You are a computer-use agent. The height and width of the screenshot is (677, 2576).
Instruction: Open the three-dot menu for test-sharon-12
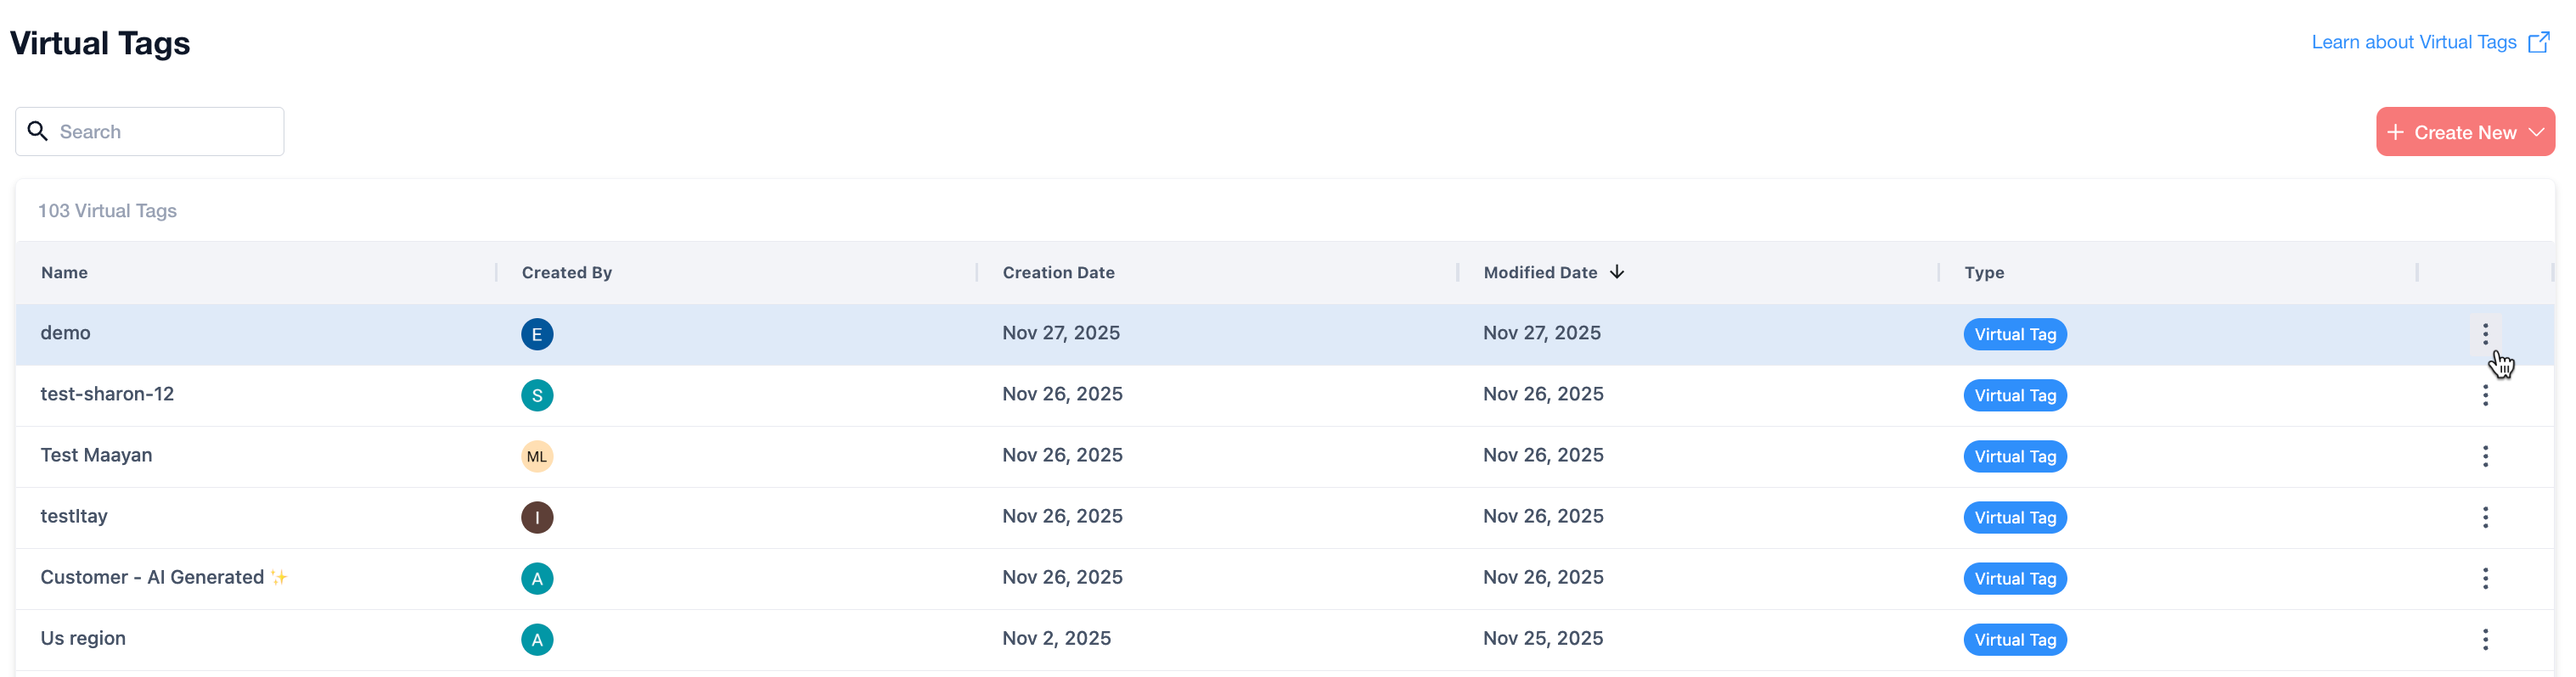pos(2484,395)
